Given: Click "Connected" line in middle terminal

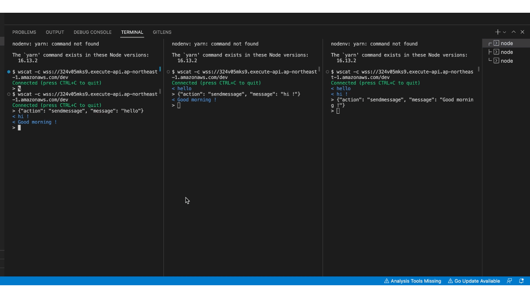Looking at the screenshot, I should [216, 83].
